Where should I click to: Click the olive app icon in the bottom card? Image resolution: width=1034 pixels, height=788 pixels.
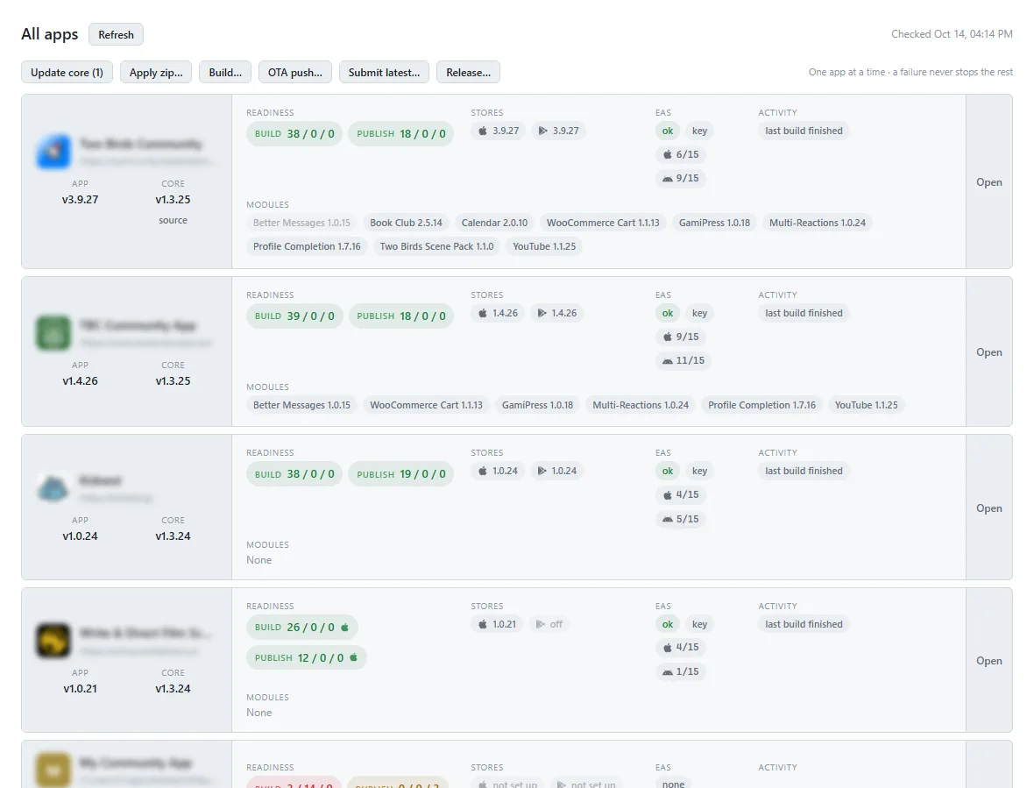point(53,770)
